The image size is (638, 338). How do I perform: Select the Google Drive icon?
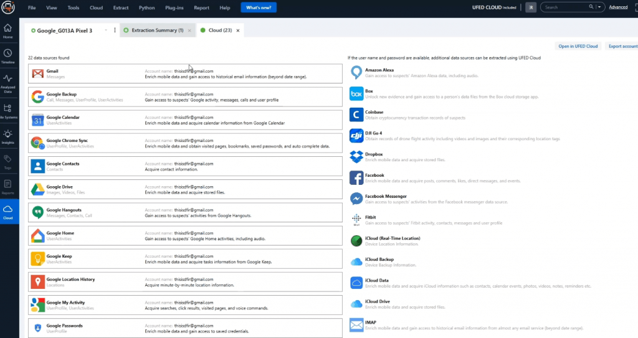[x=37, y=189]
